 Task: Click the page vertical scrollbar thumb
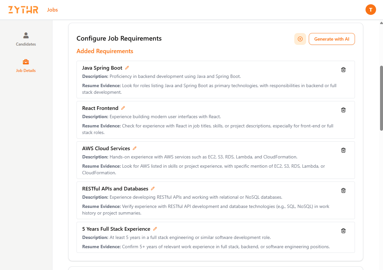(381, 98)
